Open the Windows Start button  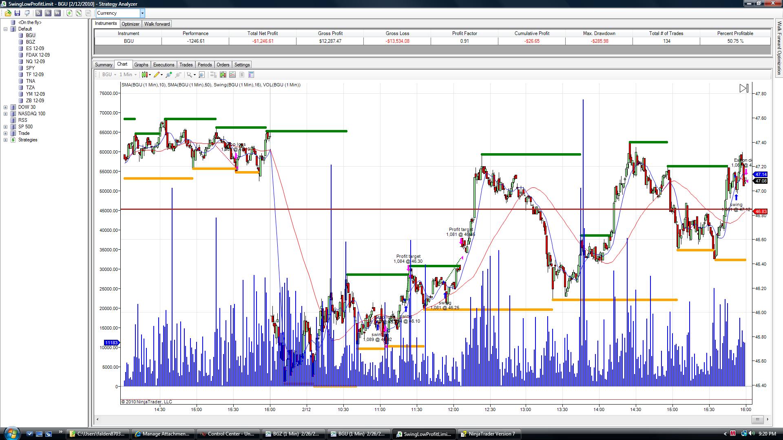[11, 433]
